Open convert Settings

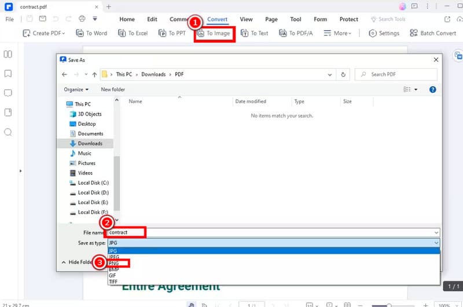coord(384,34)
